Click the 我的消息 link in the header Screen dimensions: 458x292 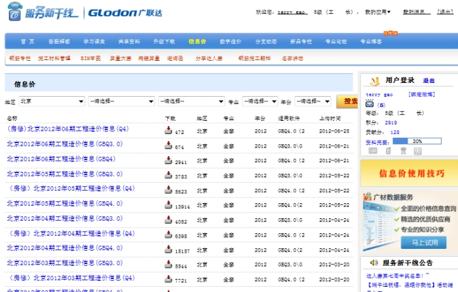pyautogui.click(x=417, y=12)
